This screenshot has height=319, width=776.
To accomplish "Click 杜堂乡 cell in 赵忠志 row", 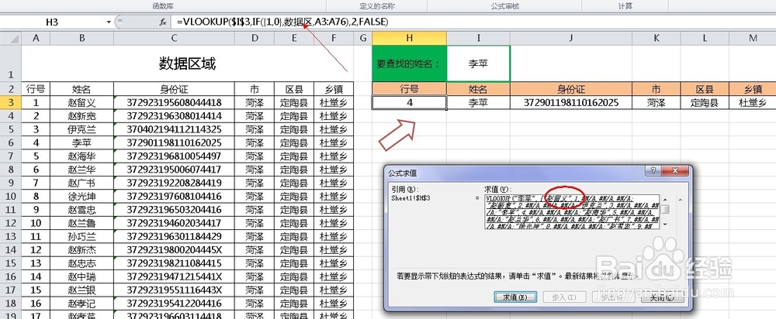I will (334, 262).
